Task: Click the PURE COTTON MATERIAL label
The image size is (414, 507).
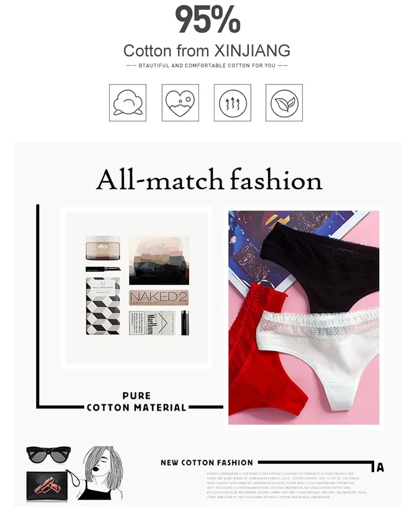Action: (x=137, y=401)
